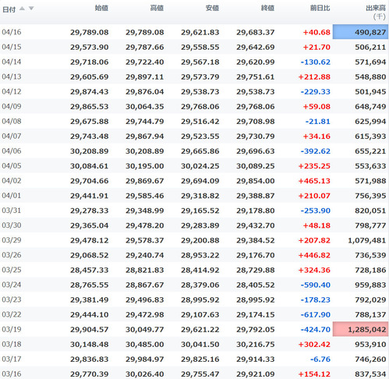Select date cell 03/17
The height and width of the screenshot is (379, 389).
coord(12,359)
